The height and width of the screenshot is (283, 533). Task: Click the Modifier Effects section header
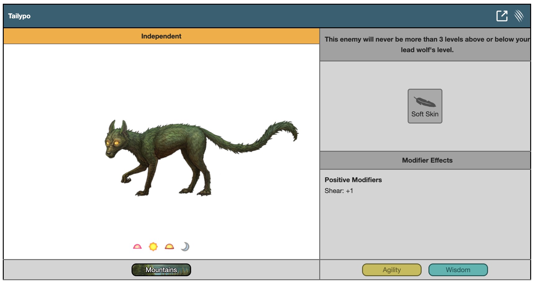tap(427, 160)
